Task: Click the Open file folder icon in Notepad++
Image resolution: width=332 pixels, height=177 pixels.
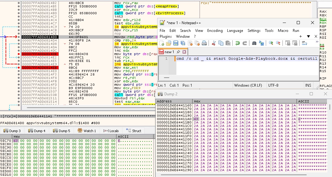Action: click(x=169, y=43)
